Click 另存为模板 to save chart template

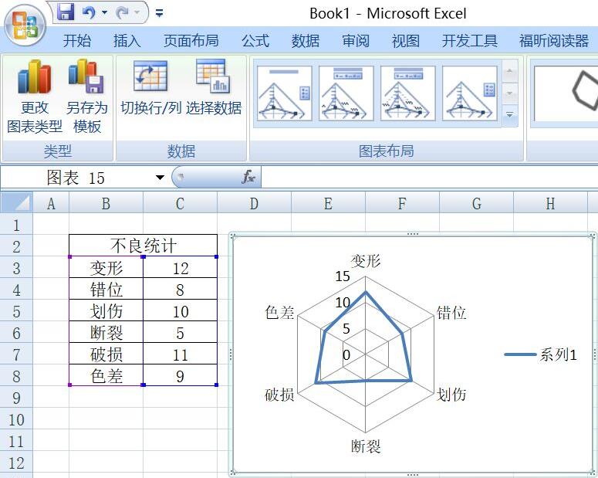point(86,97)
